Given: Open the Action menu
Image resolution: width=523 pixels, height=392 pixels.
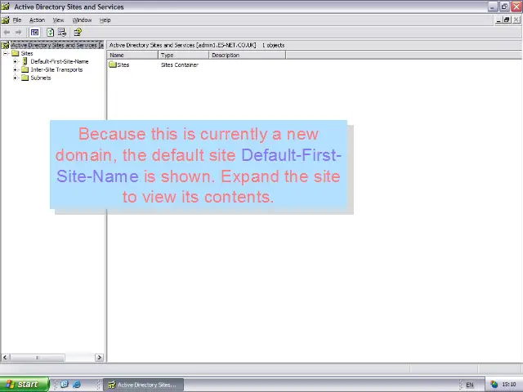Looking at the screenshot, I should point(37,20).
